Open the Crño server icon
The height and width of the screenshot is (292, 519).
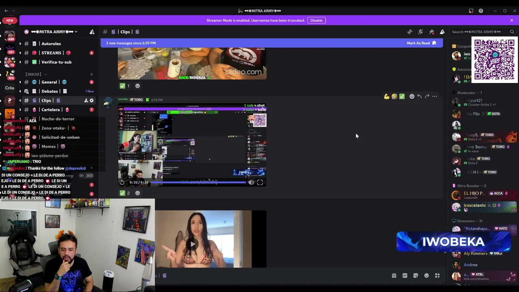10,88
